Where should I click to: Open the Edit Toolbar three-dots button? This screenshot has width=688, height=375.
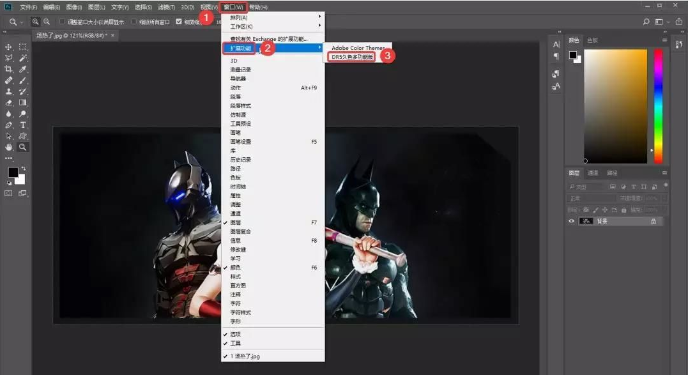point(8,158)
